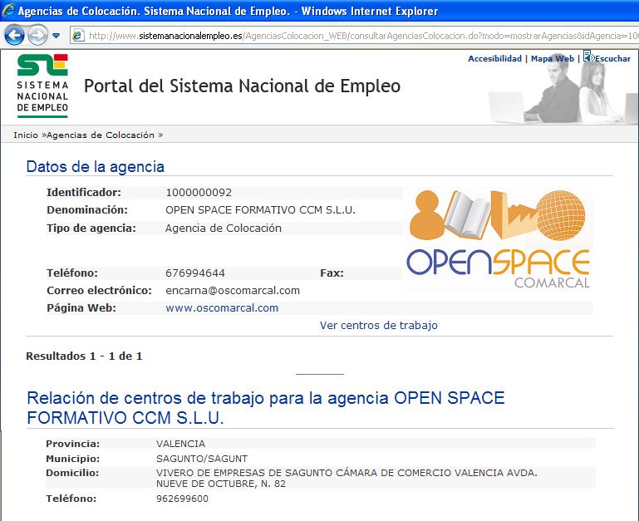Image resolution: width=639 pixels, height=521 pixels.
Task: Click the Open Space Comarcal logo image
Action: (499, 238)
